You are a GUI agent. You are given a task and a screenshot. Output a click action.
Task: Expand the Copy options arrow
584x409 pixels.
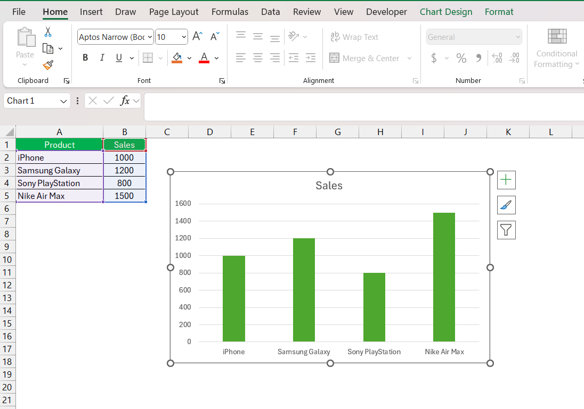(60, 49)
